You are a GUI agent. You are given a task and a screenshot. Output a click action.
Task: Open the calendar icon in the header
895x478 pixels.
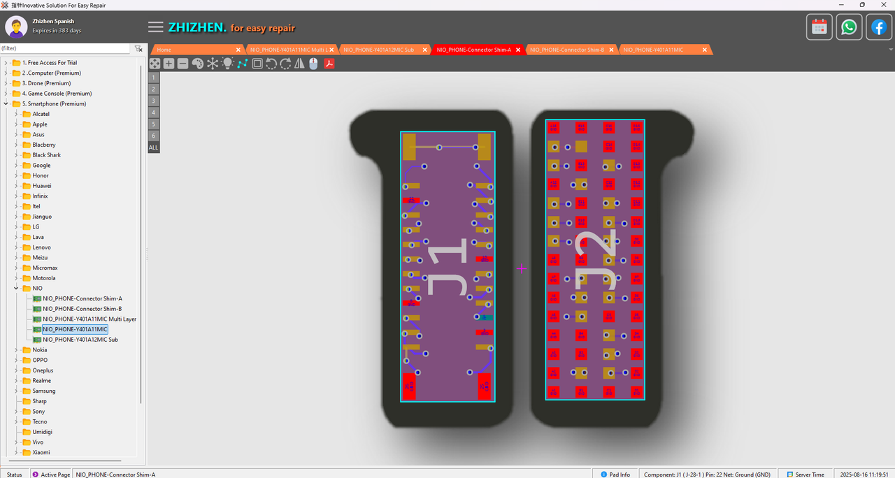point(819,27)
